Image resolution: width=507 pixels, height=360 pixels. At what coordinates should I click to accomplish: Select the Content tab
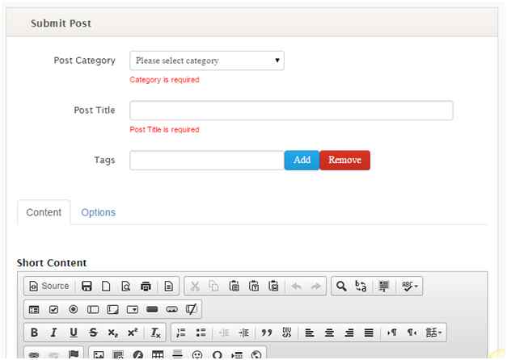point(44,212)
